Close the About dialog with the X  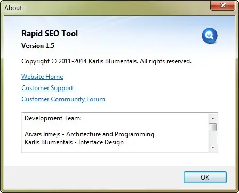tap(223, 5)
